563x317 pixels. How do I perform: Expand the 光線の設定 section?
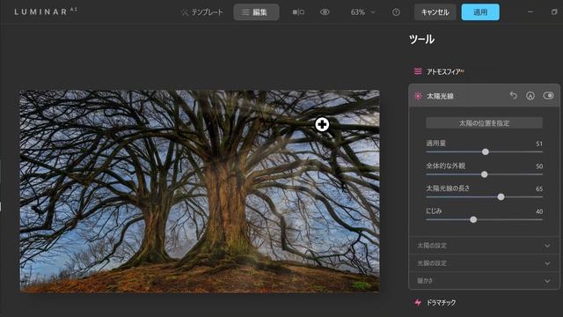484,263
